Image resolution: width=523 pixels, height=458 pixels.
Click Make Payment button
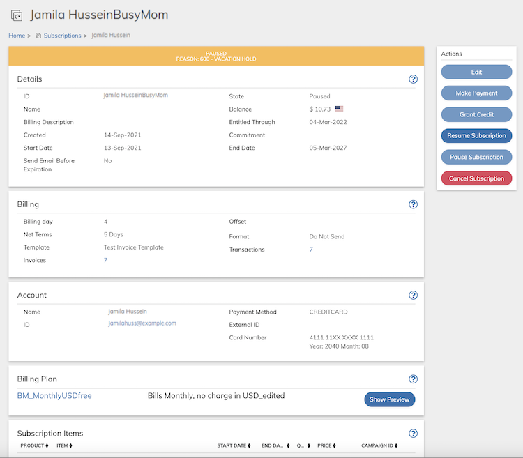coord(476,93)
